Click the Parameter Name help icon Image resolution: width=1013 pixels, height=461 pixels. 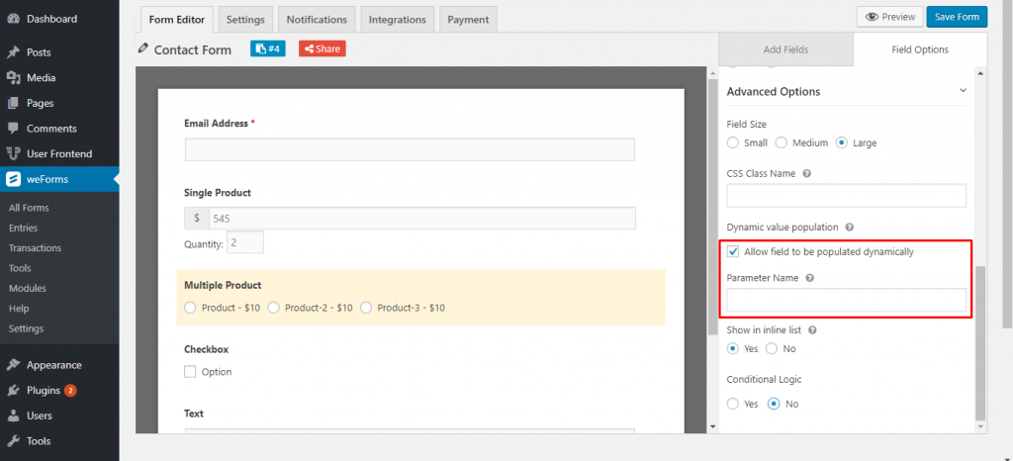(809, 278)
